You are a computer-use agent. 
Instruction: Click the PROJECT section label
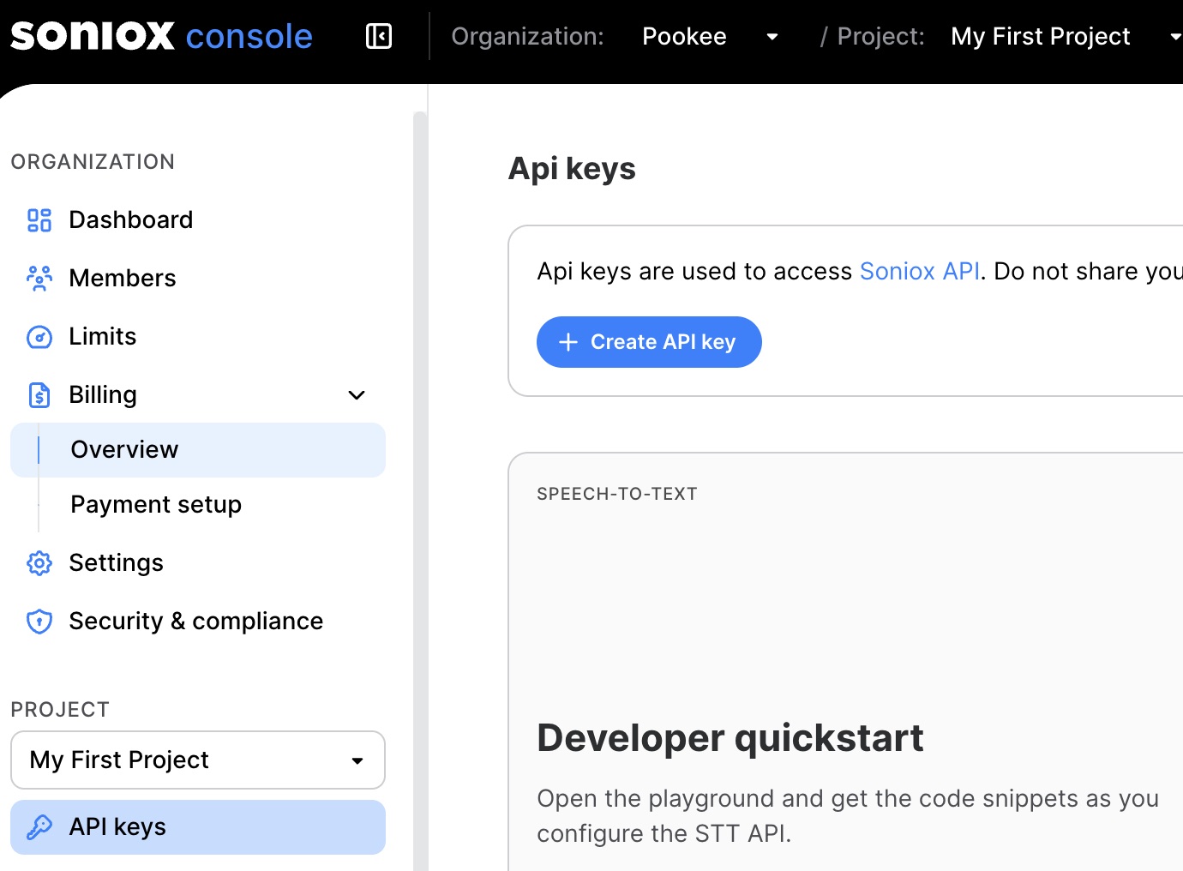point(60,710)
